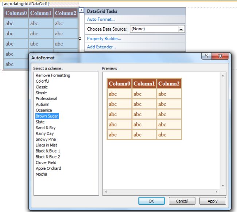The image size is (237, 212).
Task: Close the AutoFormat dialog
Action: (220, 56)
